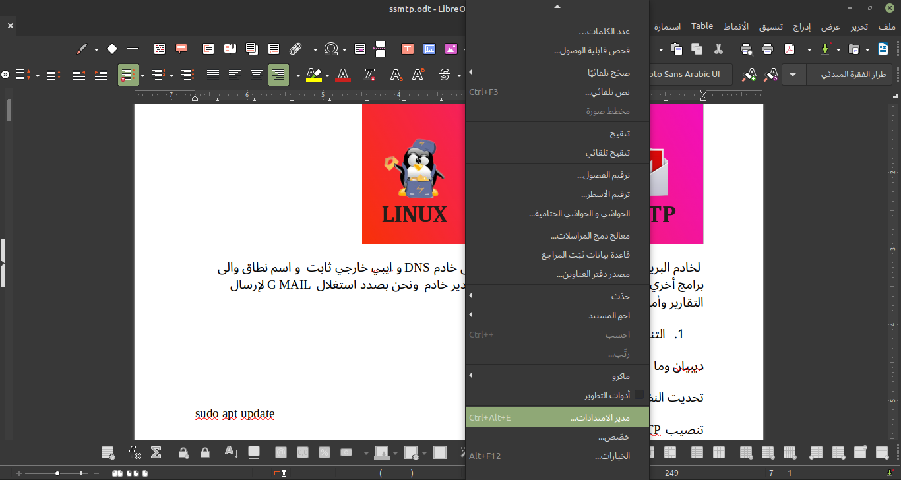The image size is (901, 480).
Task: Click the Insert Comment speech bubble icon
Action: coord(181,49)
